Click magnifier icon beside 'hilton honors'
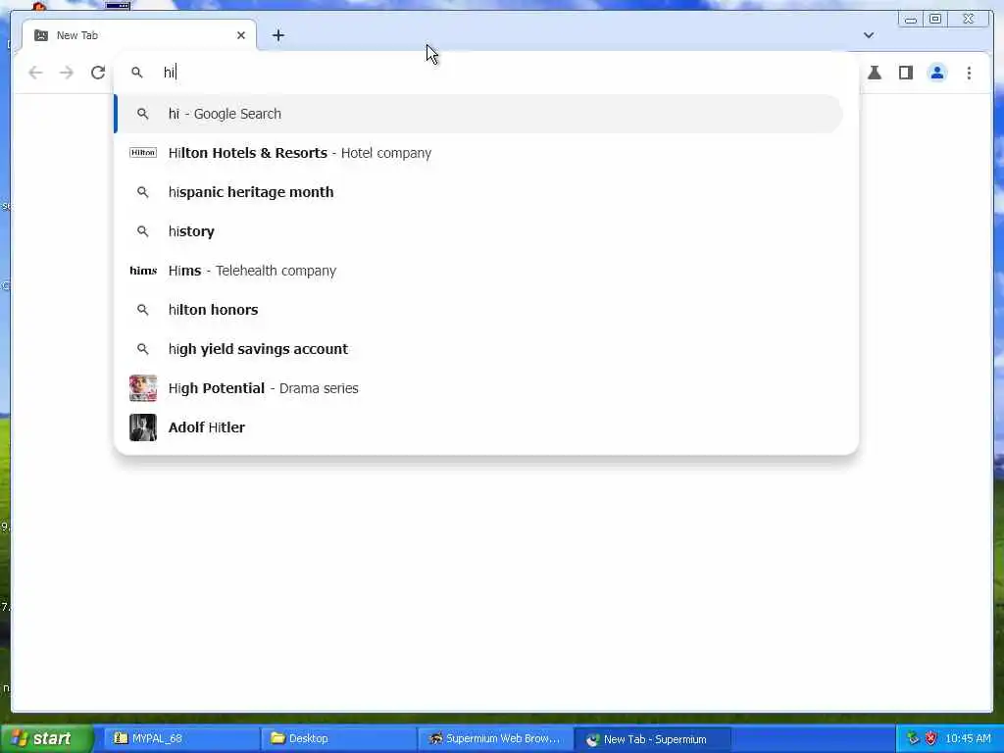This screenshot has width=1004, height=753. 143,310
